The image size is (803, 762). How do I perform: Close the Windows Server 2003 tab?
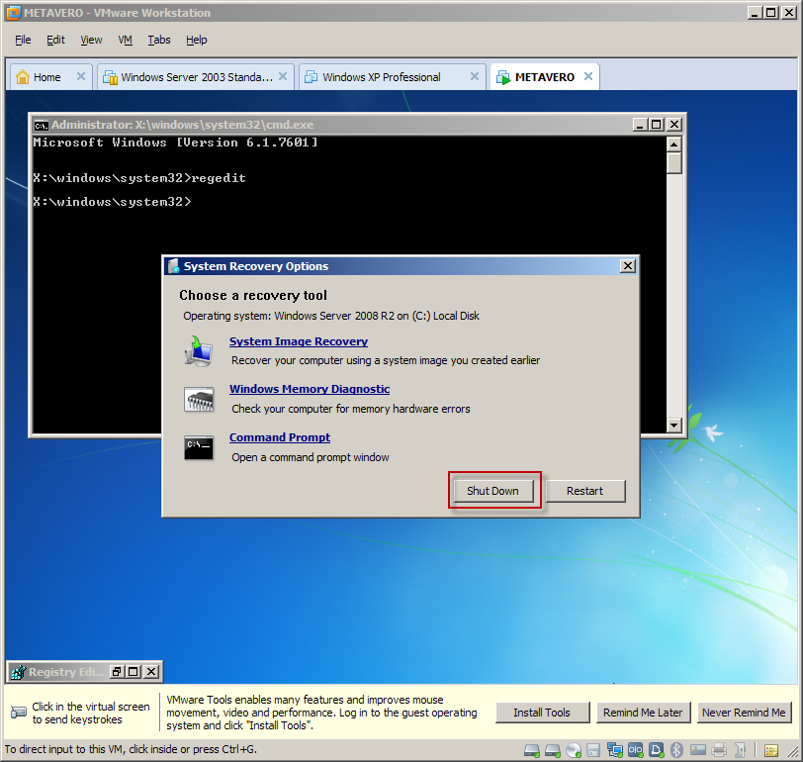point(283,76)
